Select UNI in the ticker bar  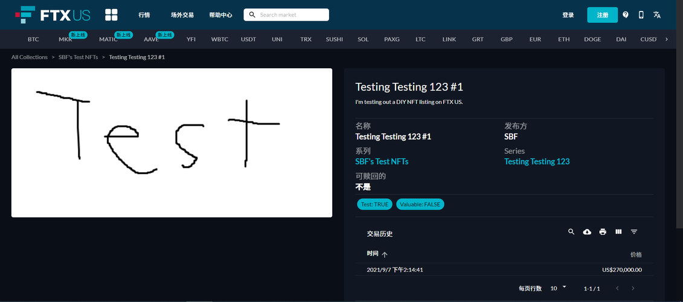tap(277, 39)
